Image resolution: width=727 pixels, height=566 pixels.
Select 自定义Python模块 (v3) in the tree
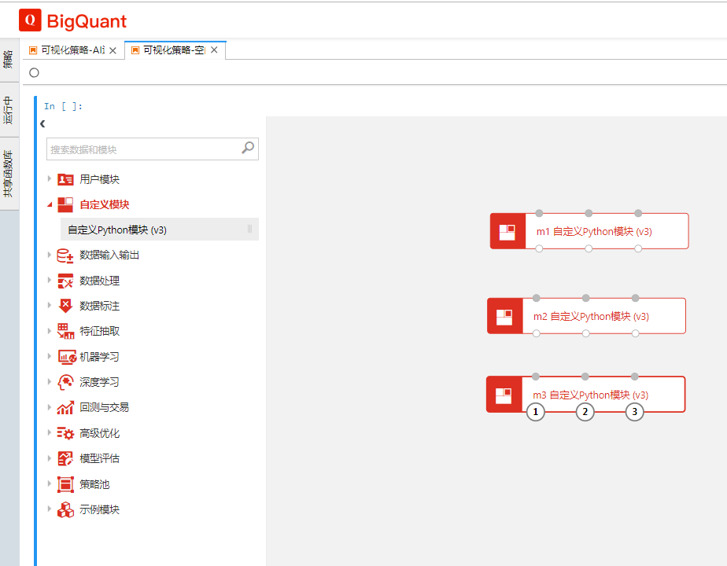tap(160, 230)
